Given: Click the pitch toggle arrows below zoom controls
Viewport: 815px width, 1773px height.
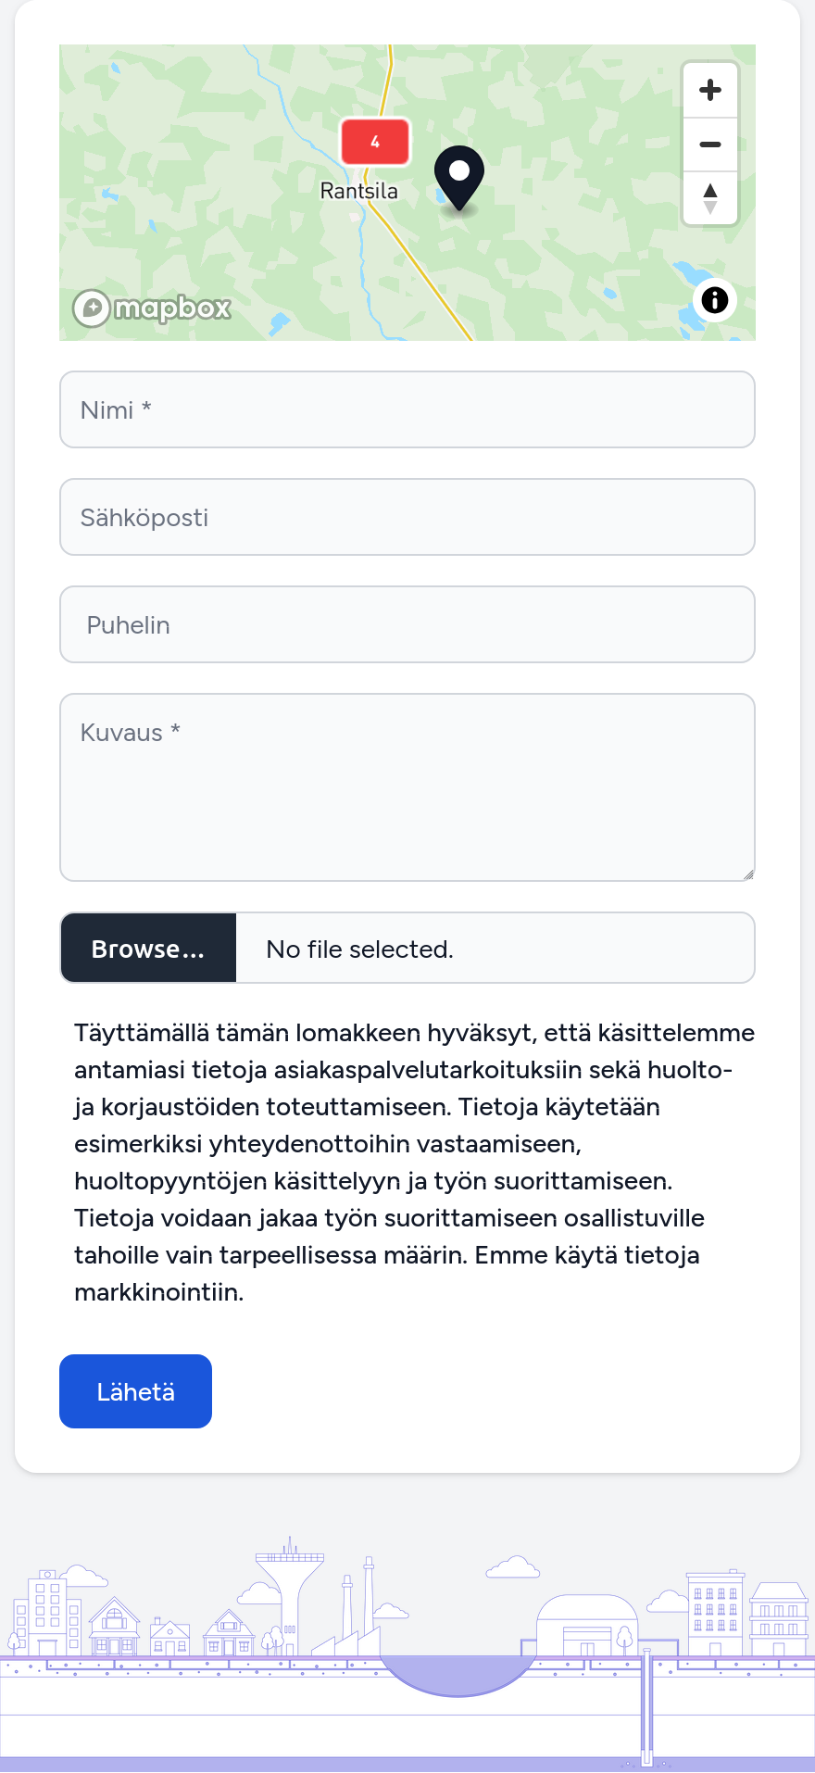Looking at the screenshot, I should tap(709, 199).
